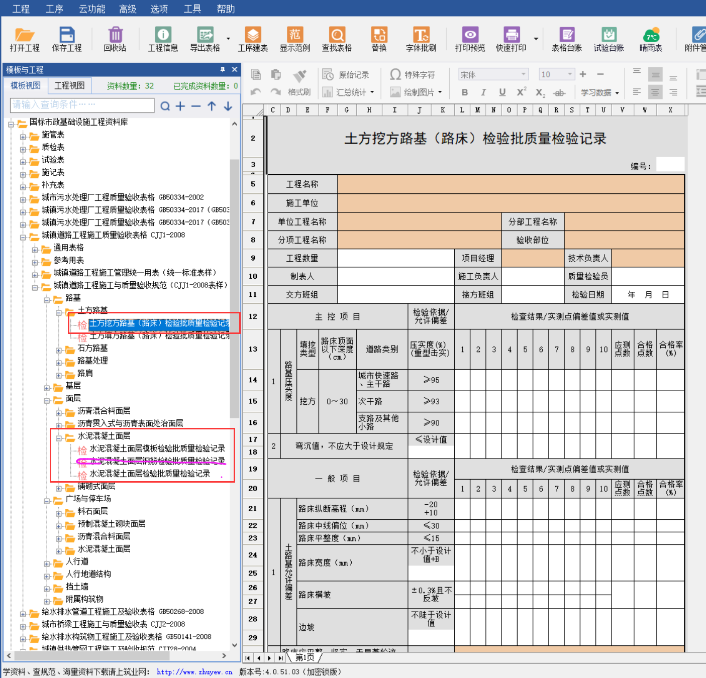The width and height of the screenshot is (706, 678).
Task: Open the http://www.zhuyew.cn link
Action: (x=194, y=672)
